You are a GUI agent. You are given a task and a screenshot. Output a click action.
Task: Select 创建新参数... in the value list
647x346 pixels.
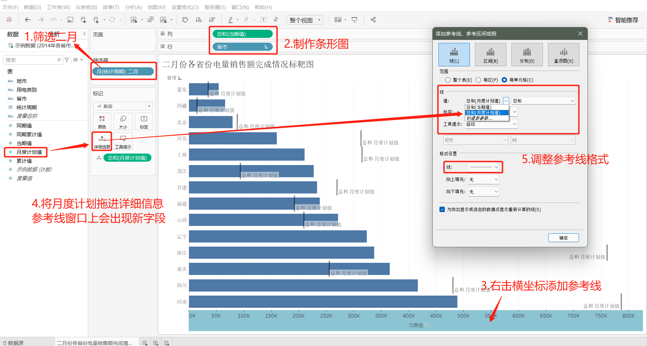(x=487, y=118)
